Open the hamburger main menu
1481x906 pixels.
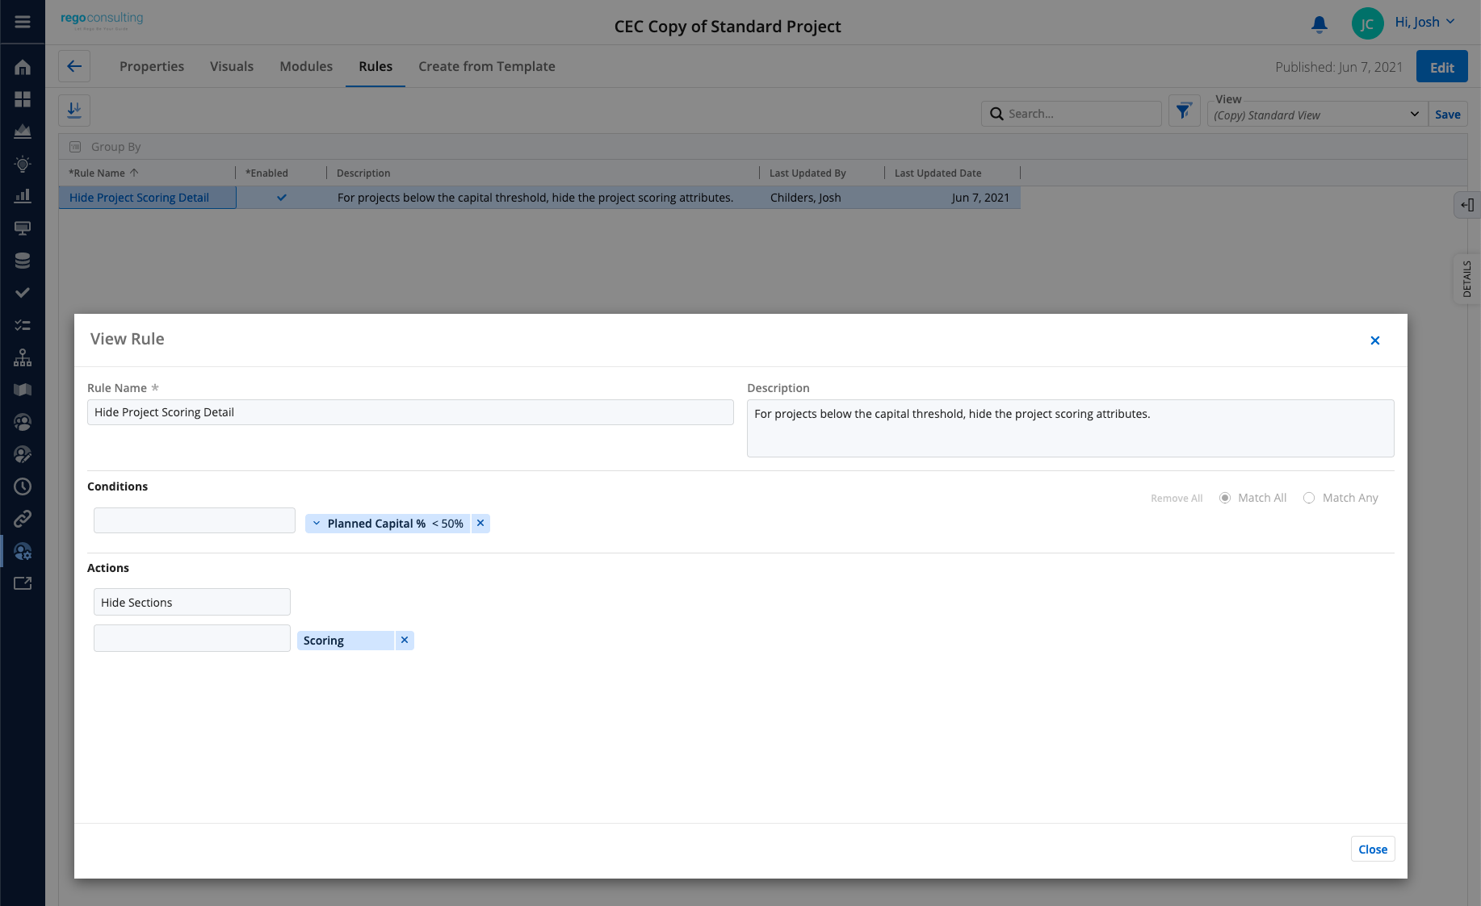point(23,22)
